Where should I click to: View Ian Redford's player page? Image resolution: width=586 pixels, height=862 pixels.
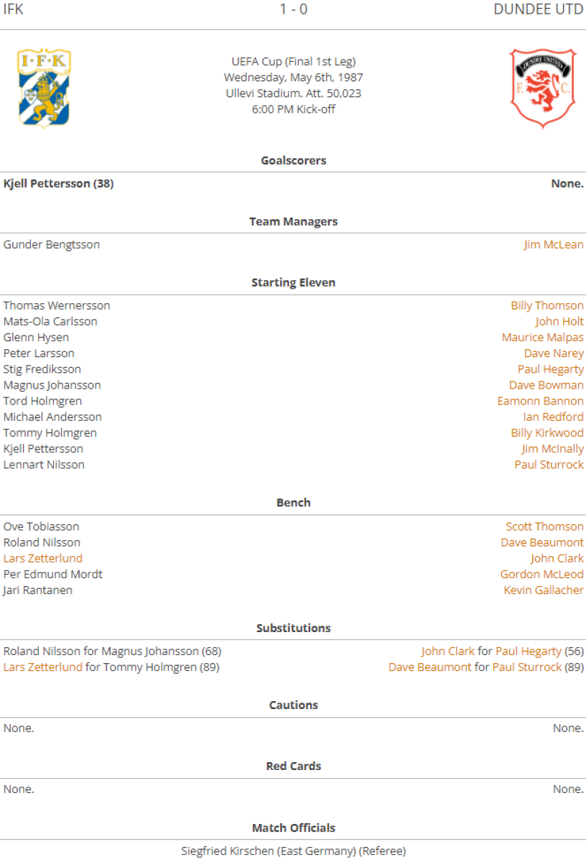pos(553,417)
